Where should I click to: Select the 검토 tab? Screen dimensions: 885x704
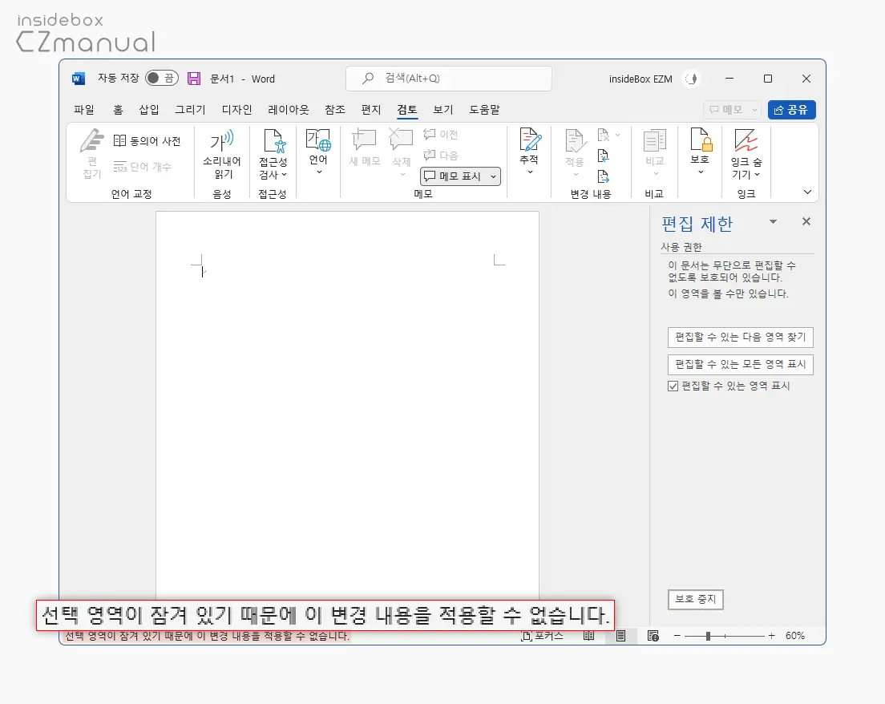tap(407, 110)
